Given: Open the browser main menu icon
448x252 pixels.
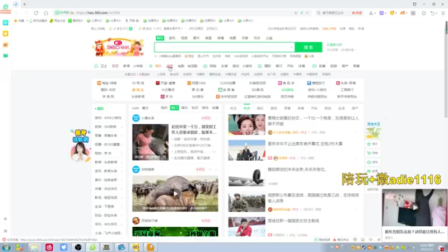Looking at the screenshot, I should pos(443,13).
